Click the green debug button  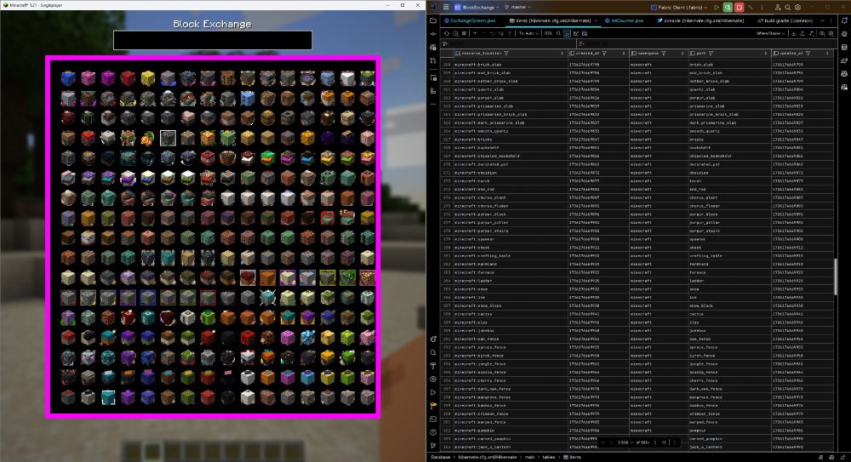[728, 8]
